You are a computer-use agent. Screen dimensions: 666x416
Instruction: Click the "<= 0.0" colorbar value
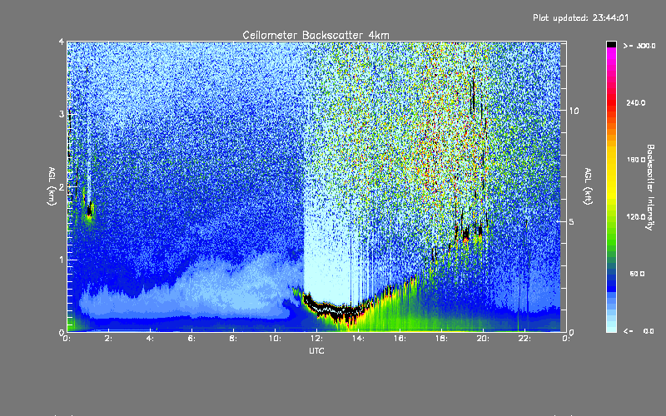(x=639, y=330)
